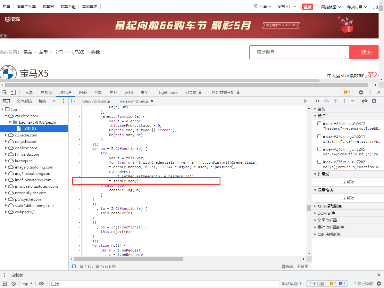
Task: Click the 搜索 search button
Action: coord(364,52)
